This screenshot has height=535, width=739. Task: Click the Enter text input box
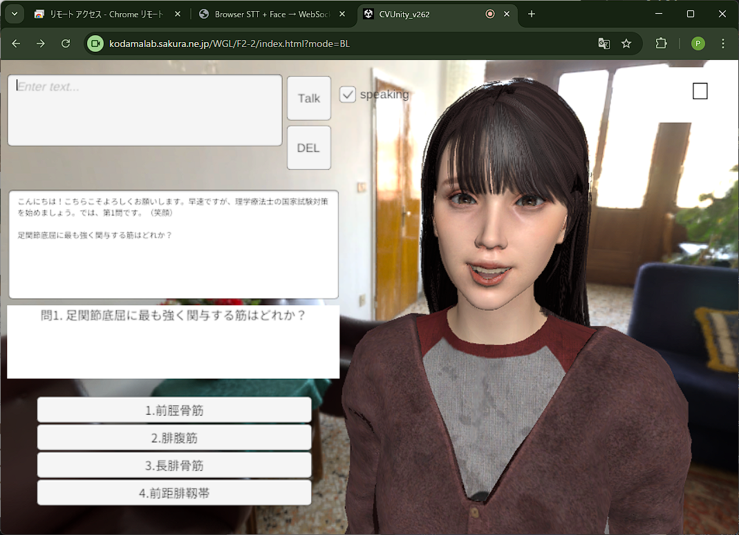[144, 110]
